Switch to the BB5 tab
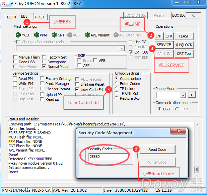The width and height of the screenshot is (207, 195). (24, 16)
